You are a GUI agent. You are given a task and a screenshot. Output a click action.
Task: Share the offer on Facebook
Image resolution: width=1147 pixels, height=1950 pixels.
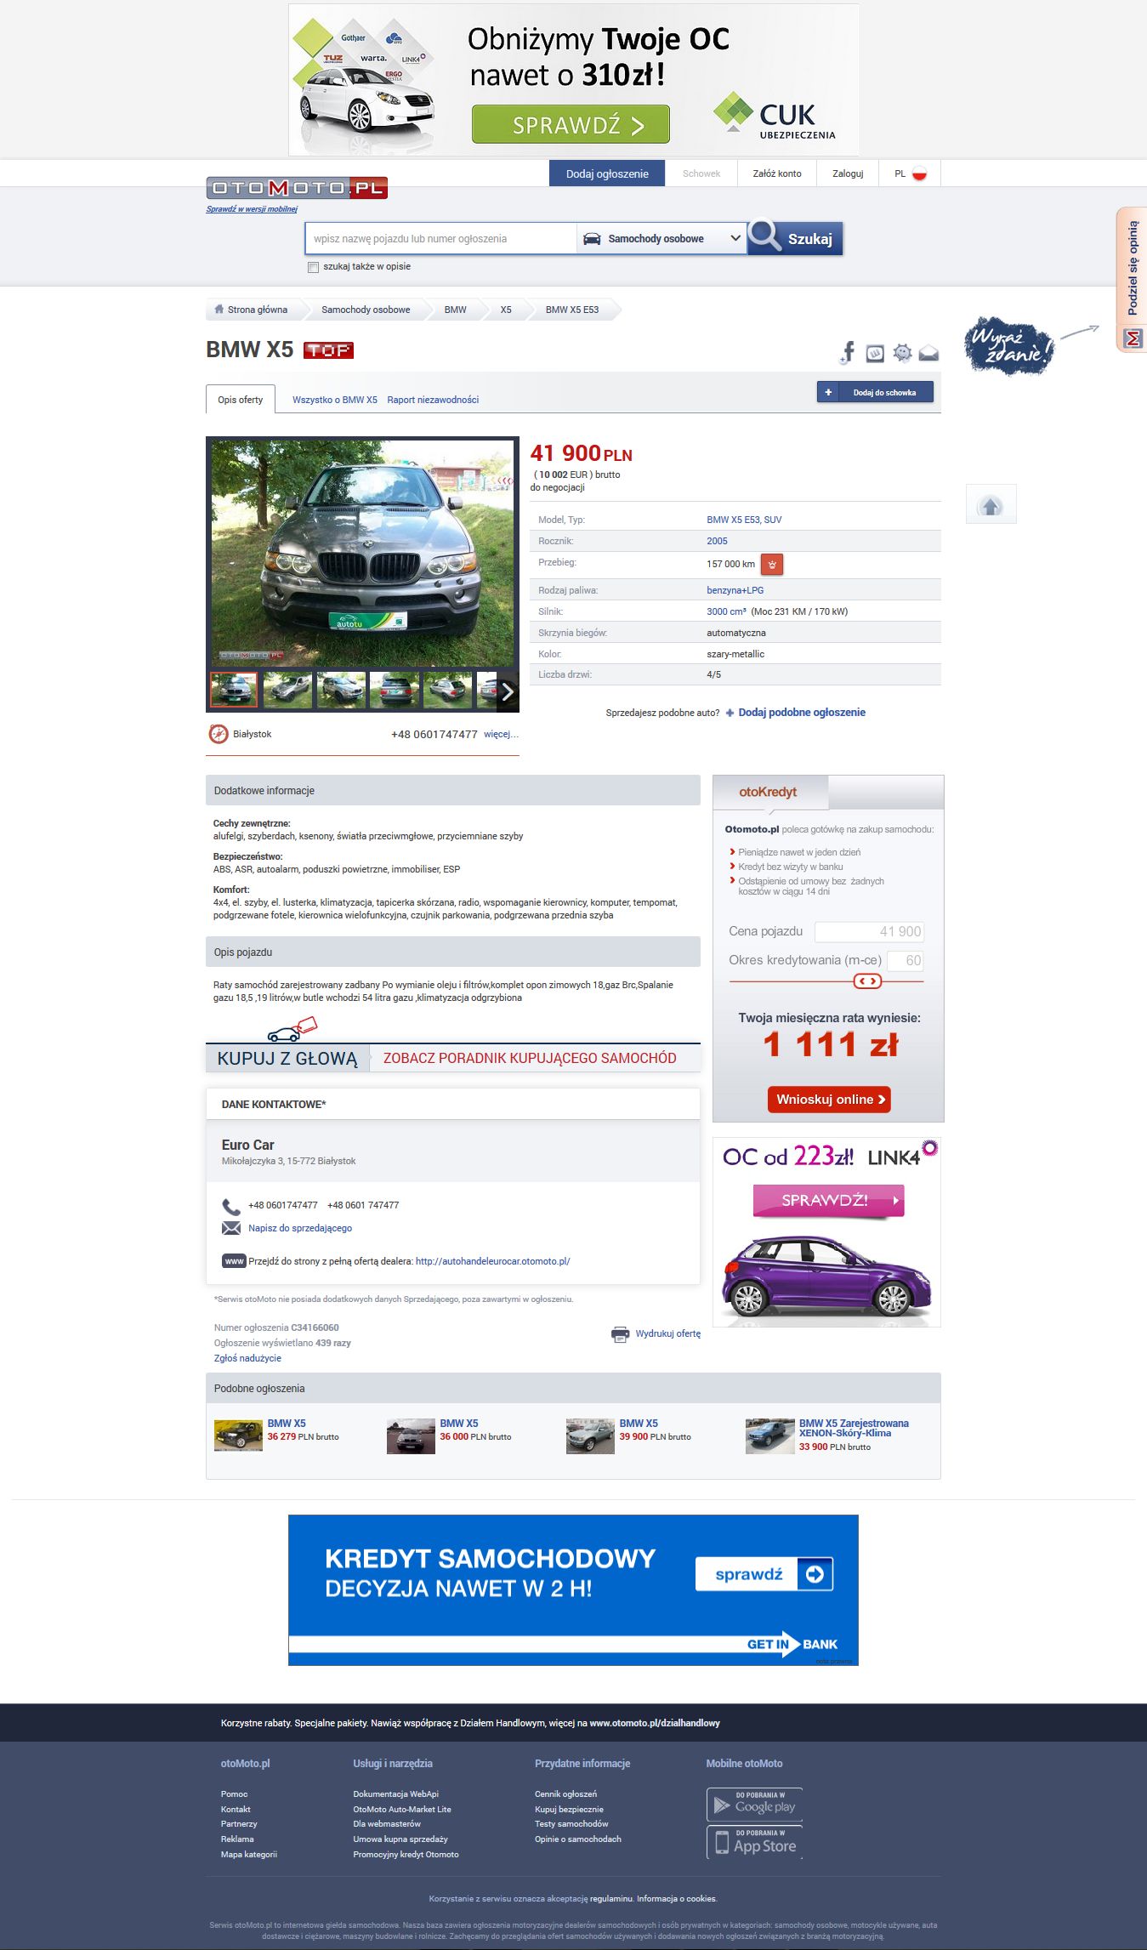847,353
